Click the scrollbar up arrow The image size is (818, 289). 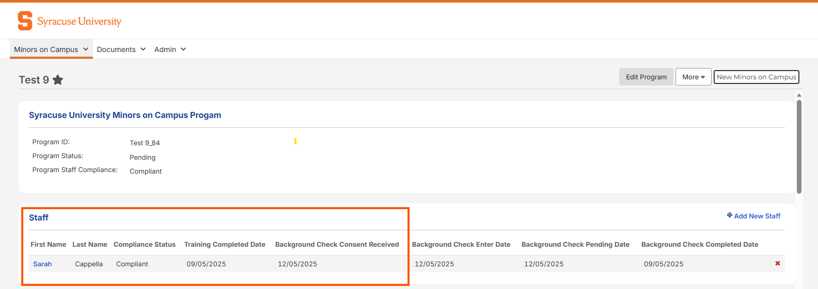point(799,95)
